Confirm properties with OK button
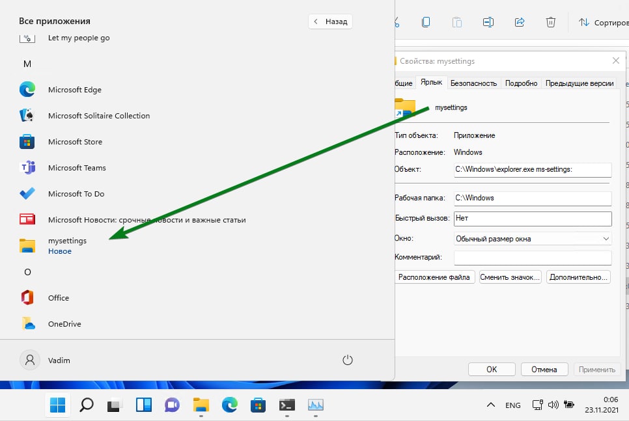629x421 pixels. click(492, 370)
